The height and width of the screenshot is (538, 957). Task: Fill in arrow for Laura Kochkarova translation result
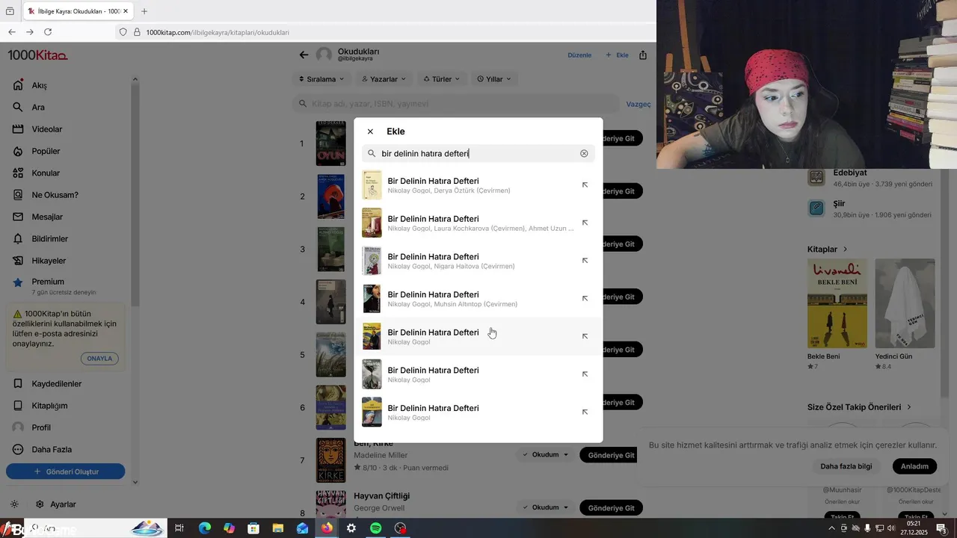coord(585,223)
